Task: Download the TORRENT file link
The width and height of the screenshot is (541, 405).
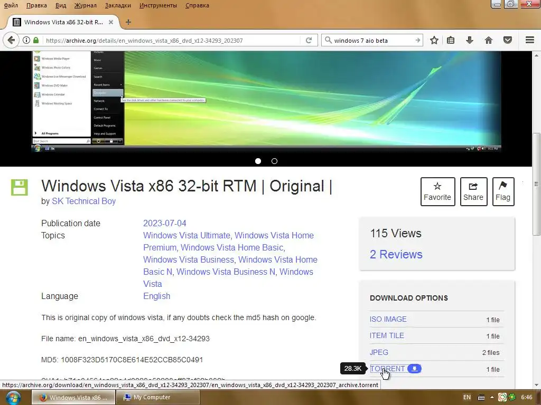Action: point(387,369)
